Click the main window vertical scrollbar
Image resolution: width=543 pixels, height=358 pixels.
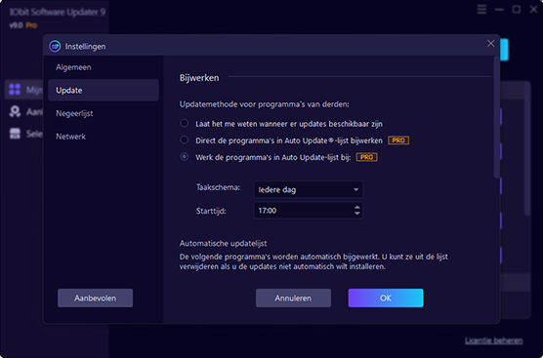(x=527, y=148)
